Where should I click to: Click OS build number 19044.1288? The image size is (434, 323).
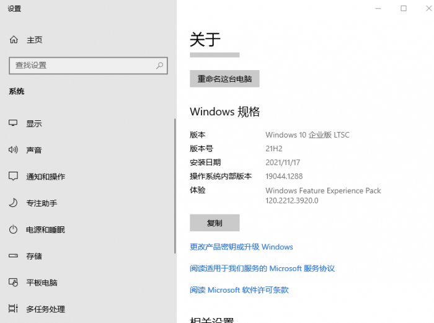coord(284,176)
